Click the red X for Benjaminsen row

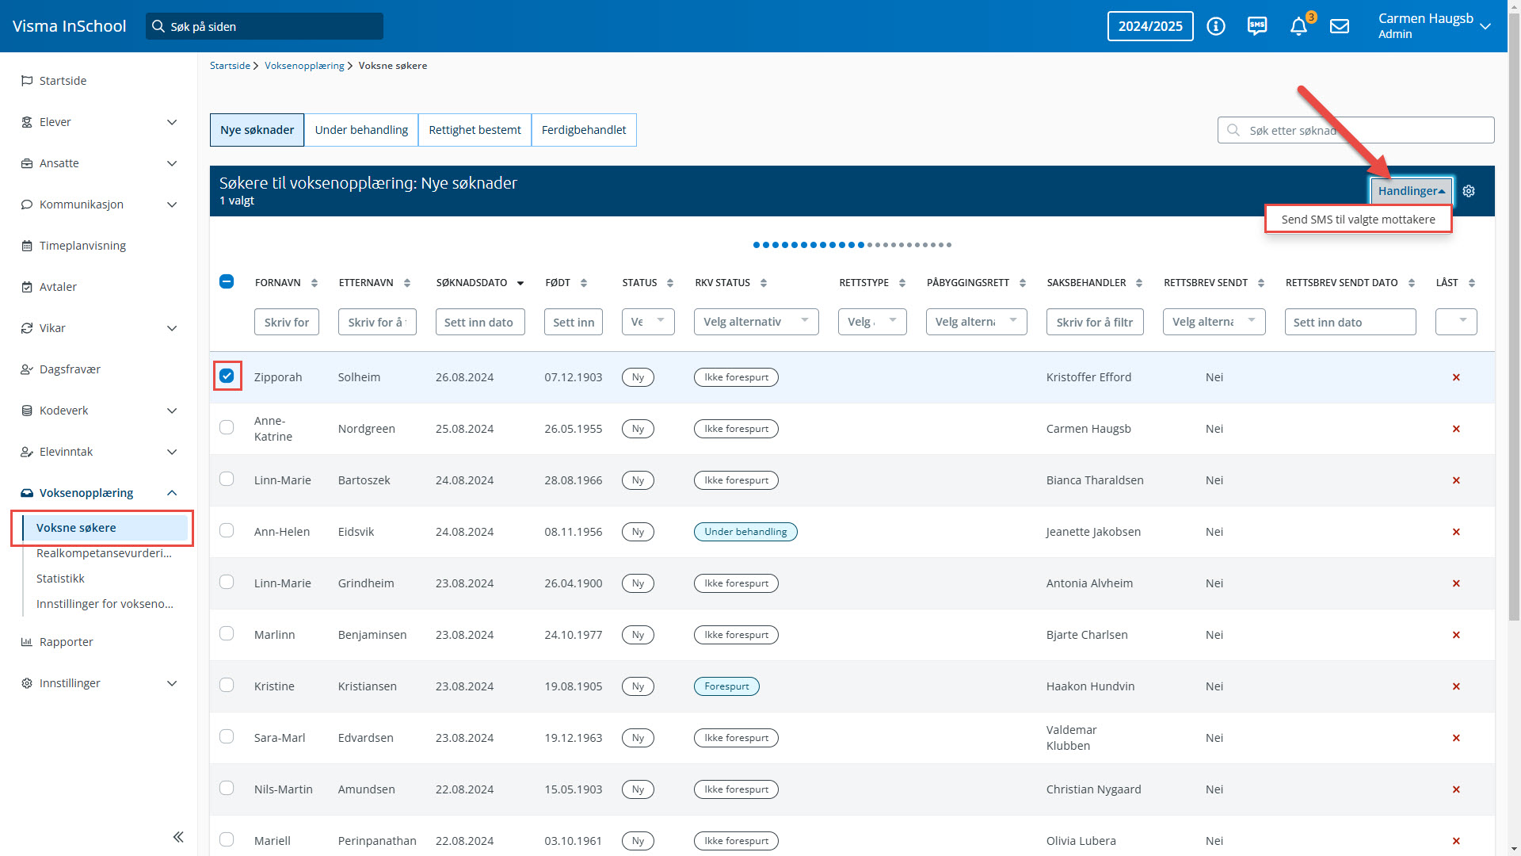(1456, 635)
